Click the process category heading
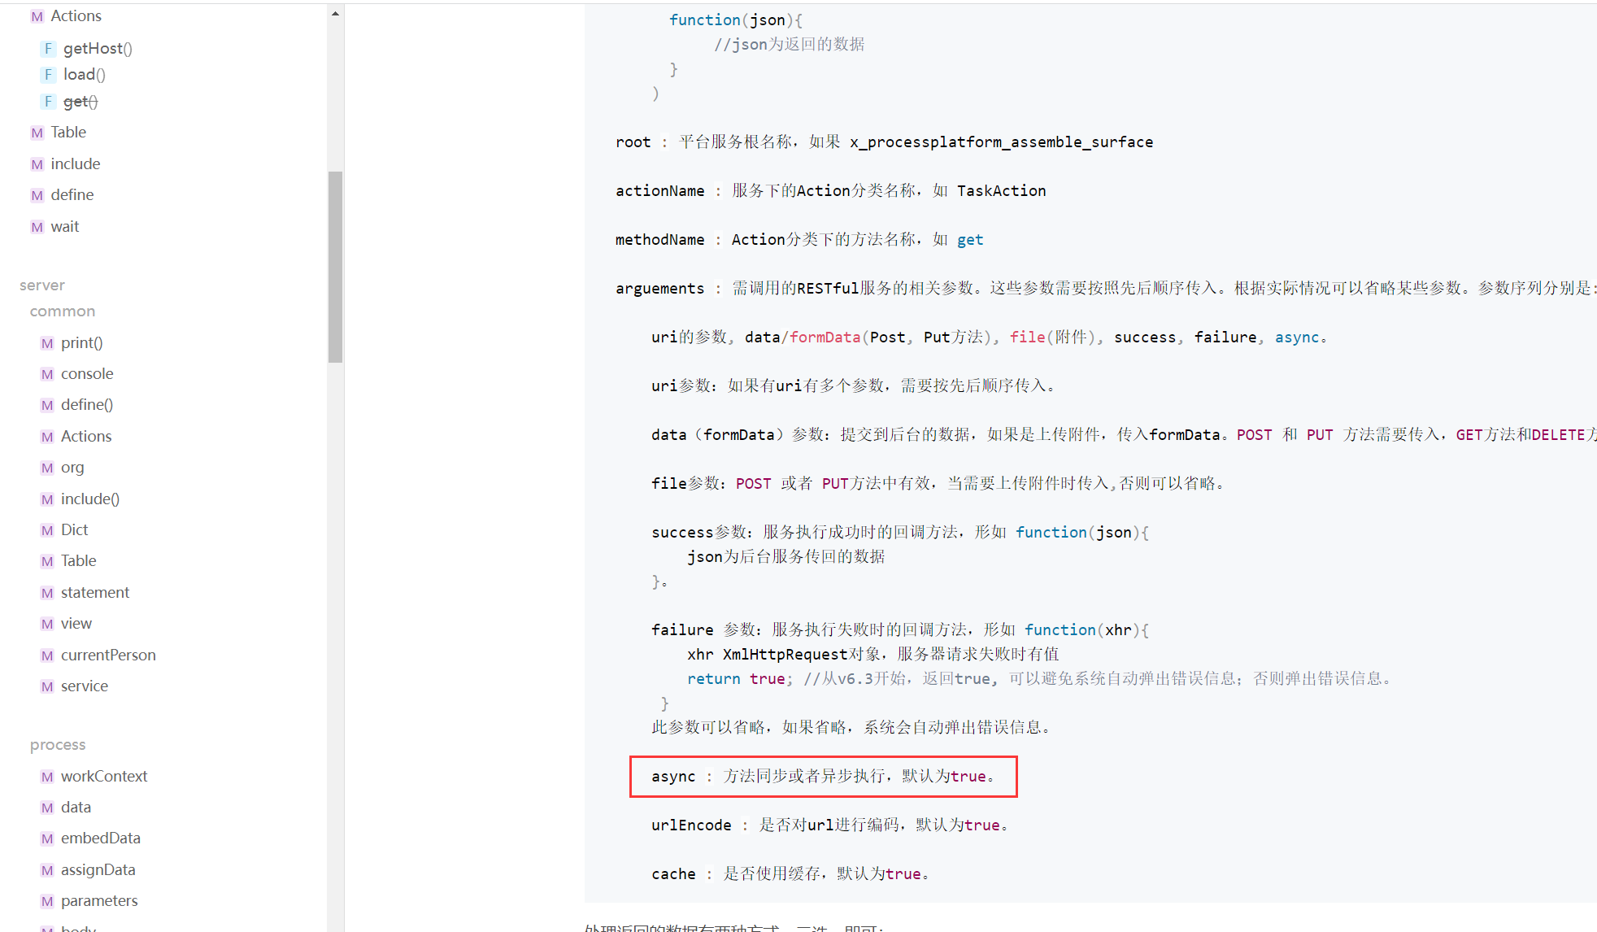The height and width of the screenshot is (932, 1597). pos(58,745)
